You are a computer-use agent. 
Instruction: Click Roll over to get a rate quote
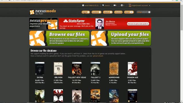pyautogui.click(x=138, y=24)
